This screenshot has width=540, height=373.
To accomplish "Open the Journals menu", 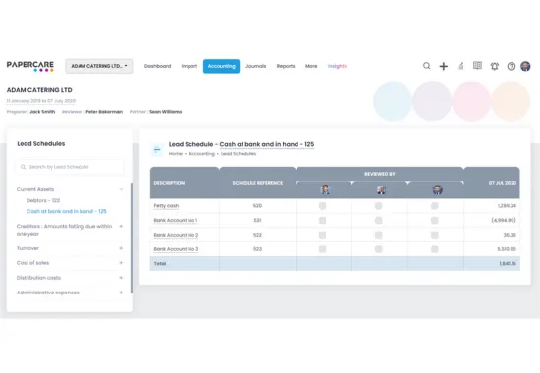I will click(x=256, y=66).
